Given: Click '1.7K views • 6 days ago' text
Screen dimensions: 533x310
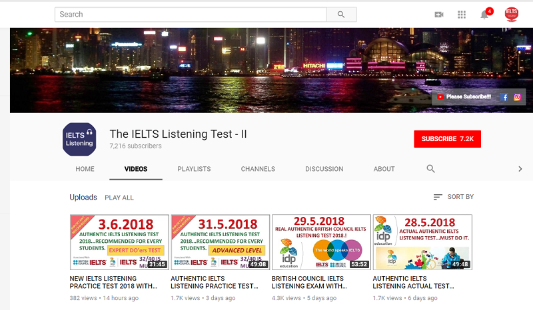Looking at the screenshot, I should (x=405, y=298).
